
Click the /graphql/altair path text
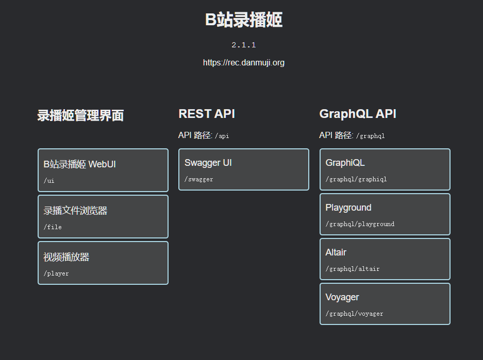click(x=352, y=269)
